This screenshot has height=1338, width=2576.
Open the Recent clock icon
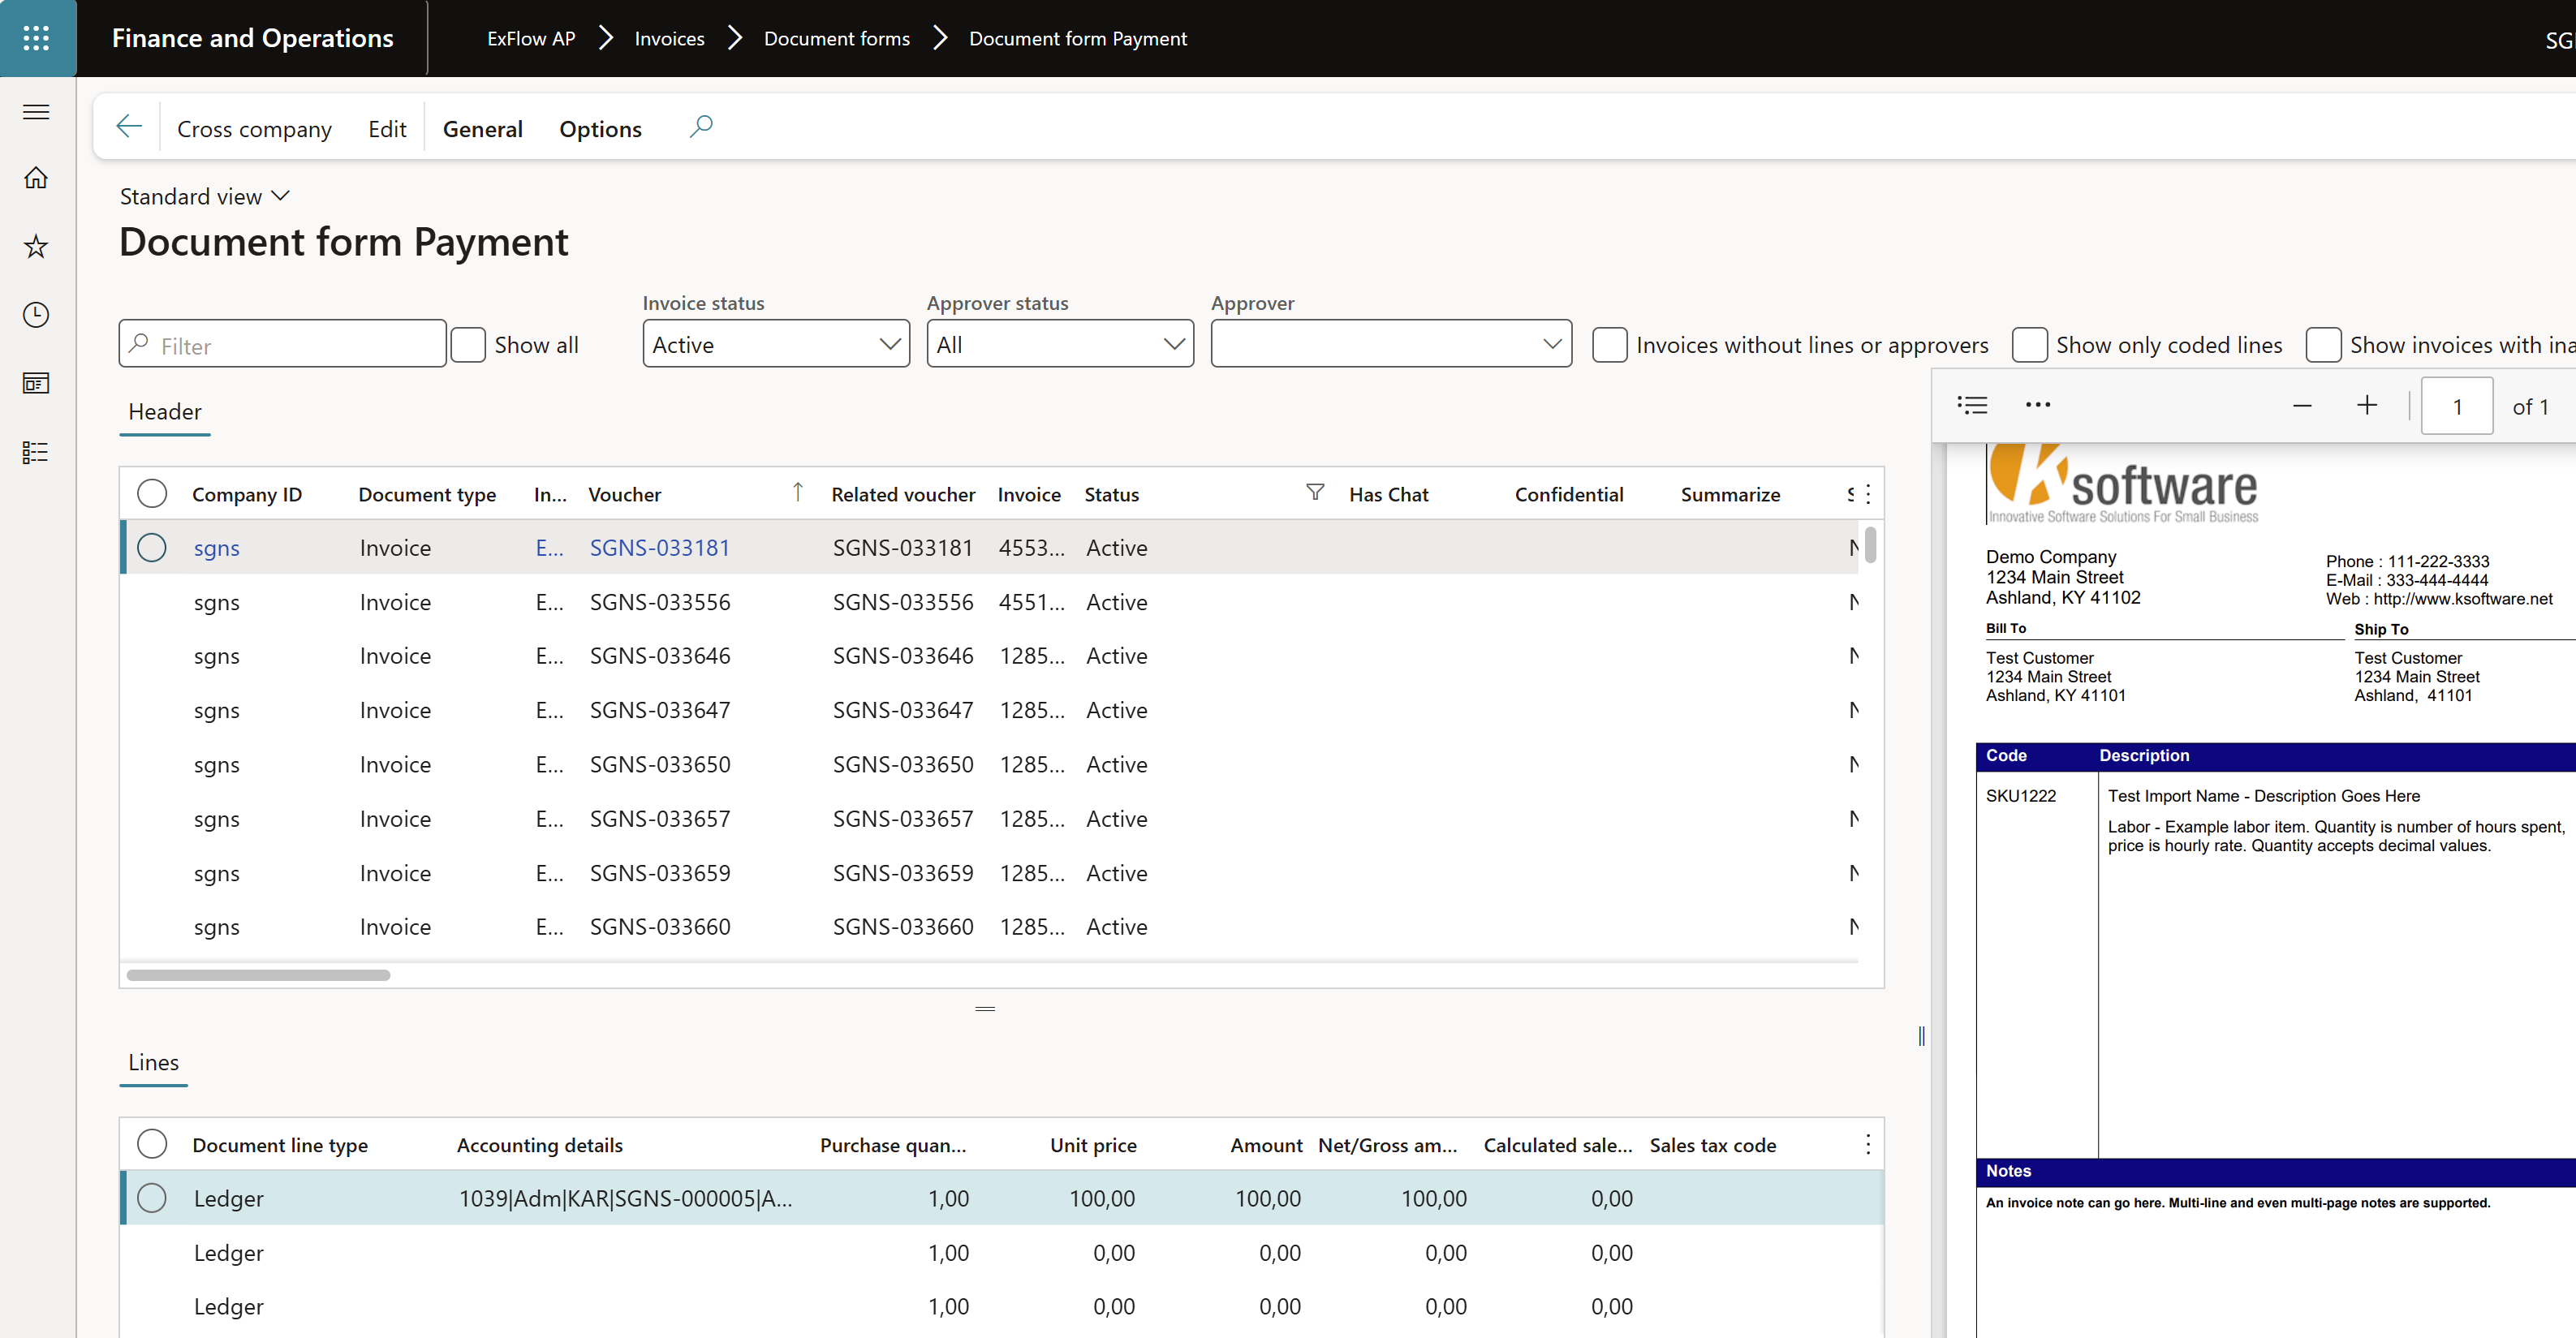click(36, 315)
